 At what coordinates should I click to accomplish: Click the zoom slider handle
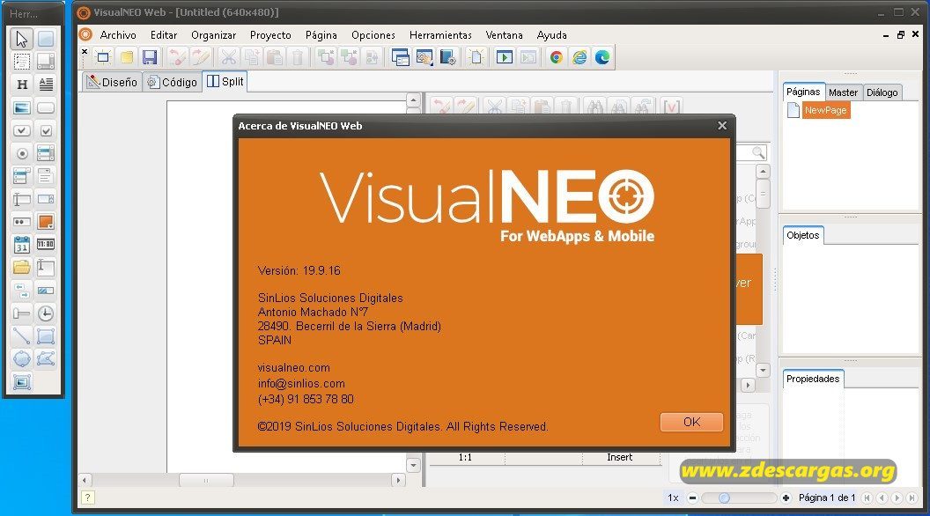click(x=724, y=498)
